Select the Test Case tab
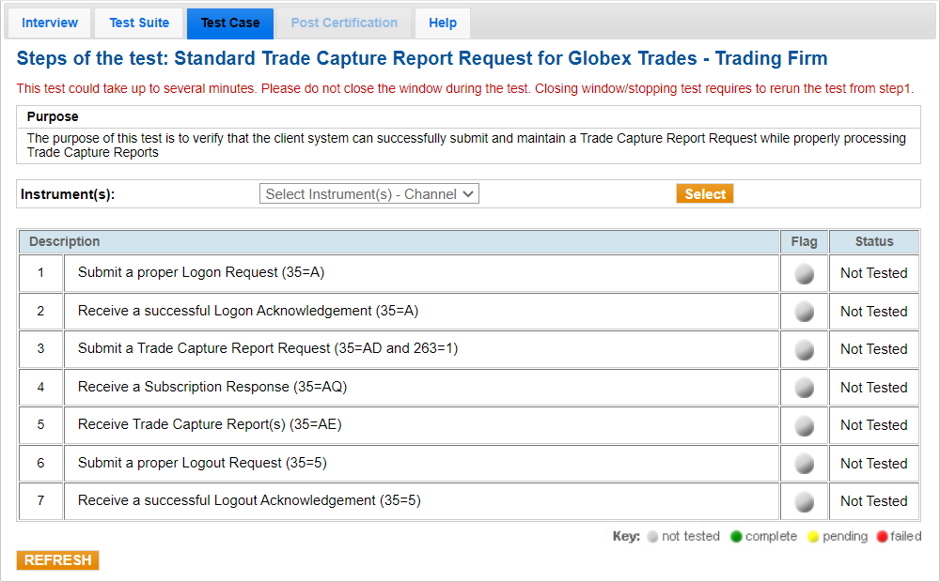Screen dimensions: 940x582 [229, 23]
